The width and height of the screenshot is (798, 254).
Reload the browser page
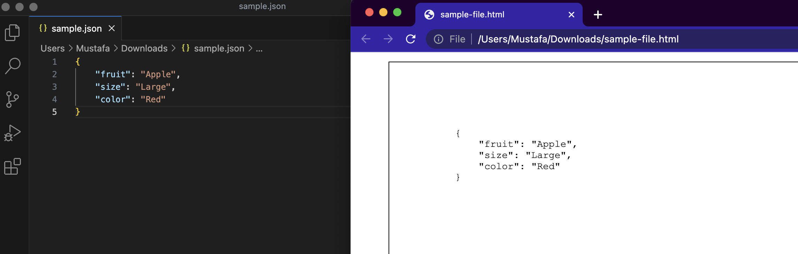click(411, 39)
